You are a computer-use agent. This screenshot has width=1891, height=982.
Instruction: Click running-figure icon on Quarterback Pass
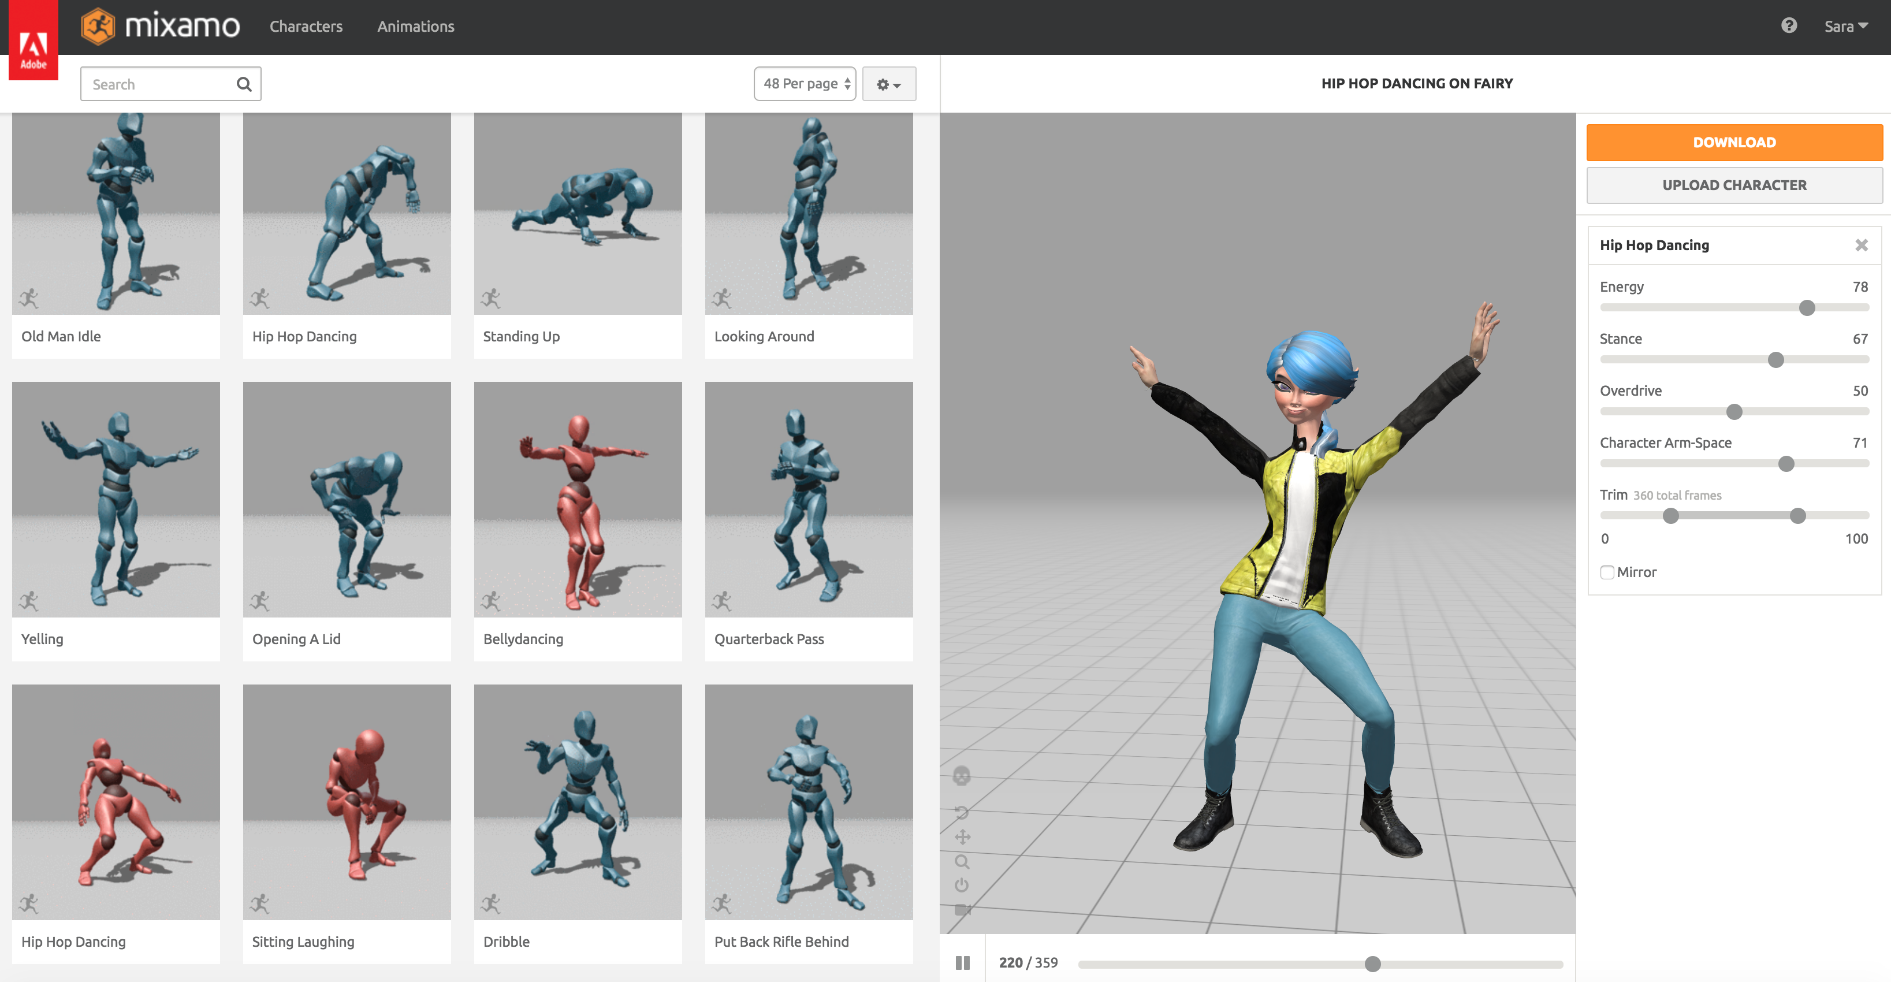[x=721, y=601]
